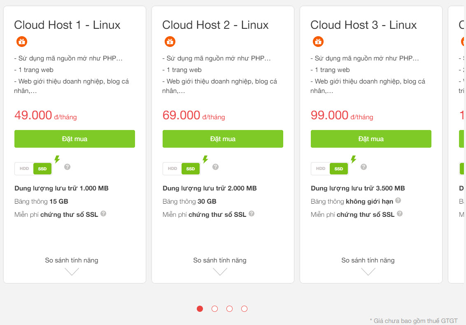Click the question mark beside the HDD/SSD switch on Cloud Host 1
This screenshot has height=325, width=466.
67,167
